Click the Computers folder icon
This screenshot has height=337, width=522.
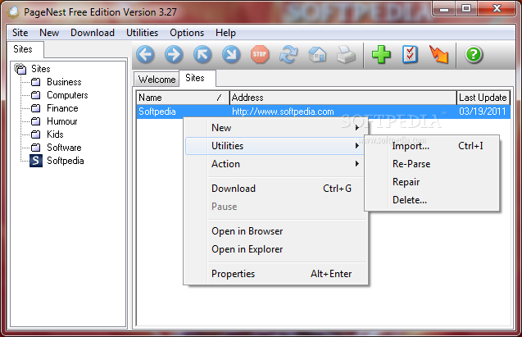point(35,95)
